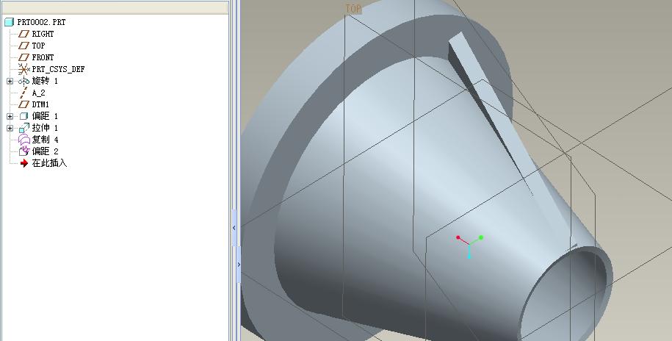Click lower sash arrow on panel divider
Viewport: 672px width, 341px height.
239,265
